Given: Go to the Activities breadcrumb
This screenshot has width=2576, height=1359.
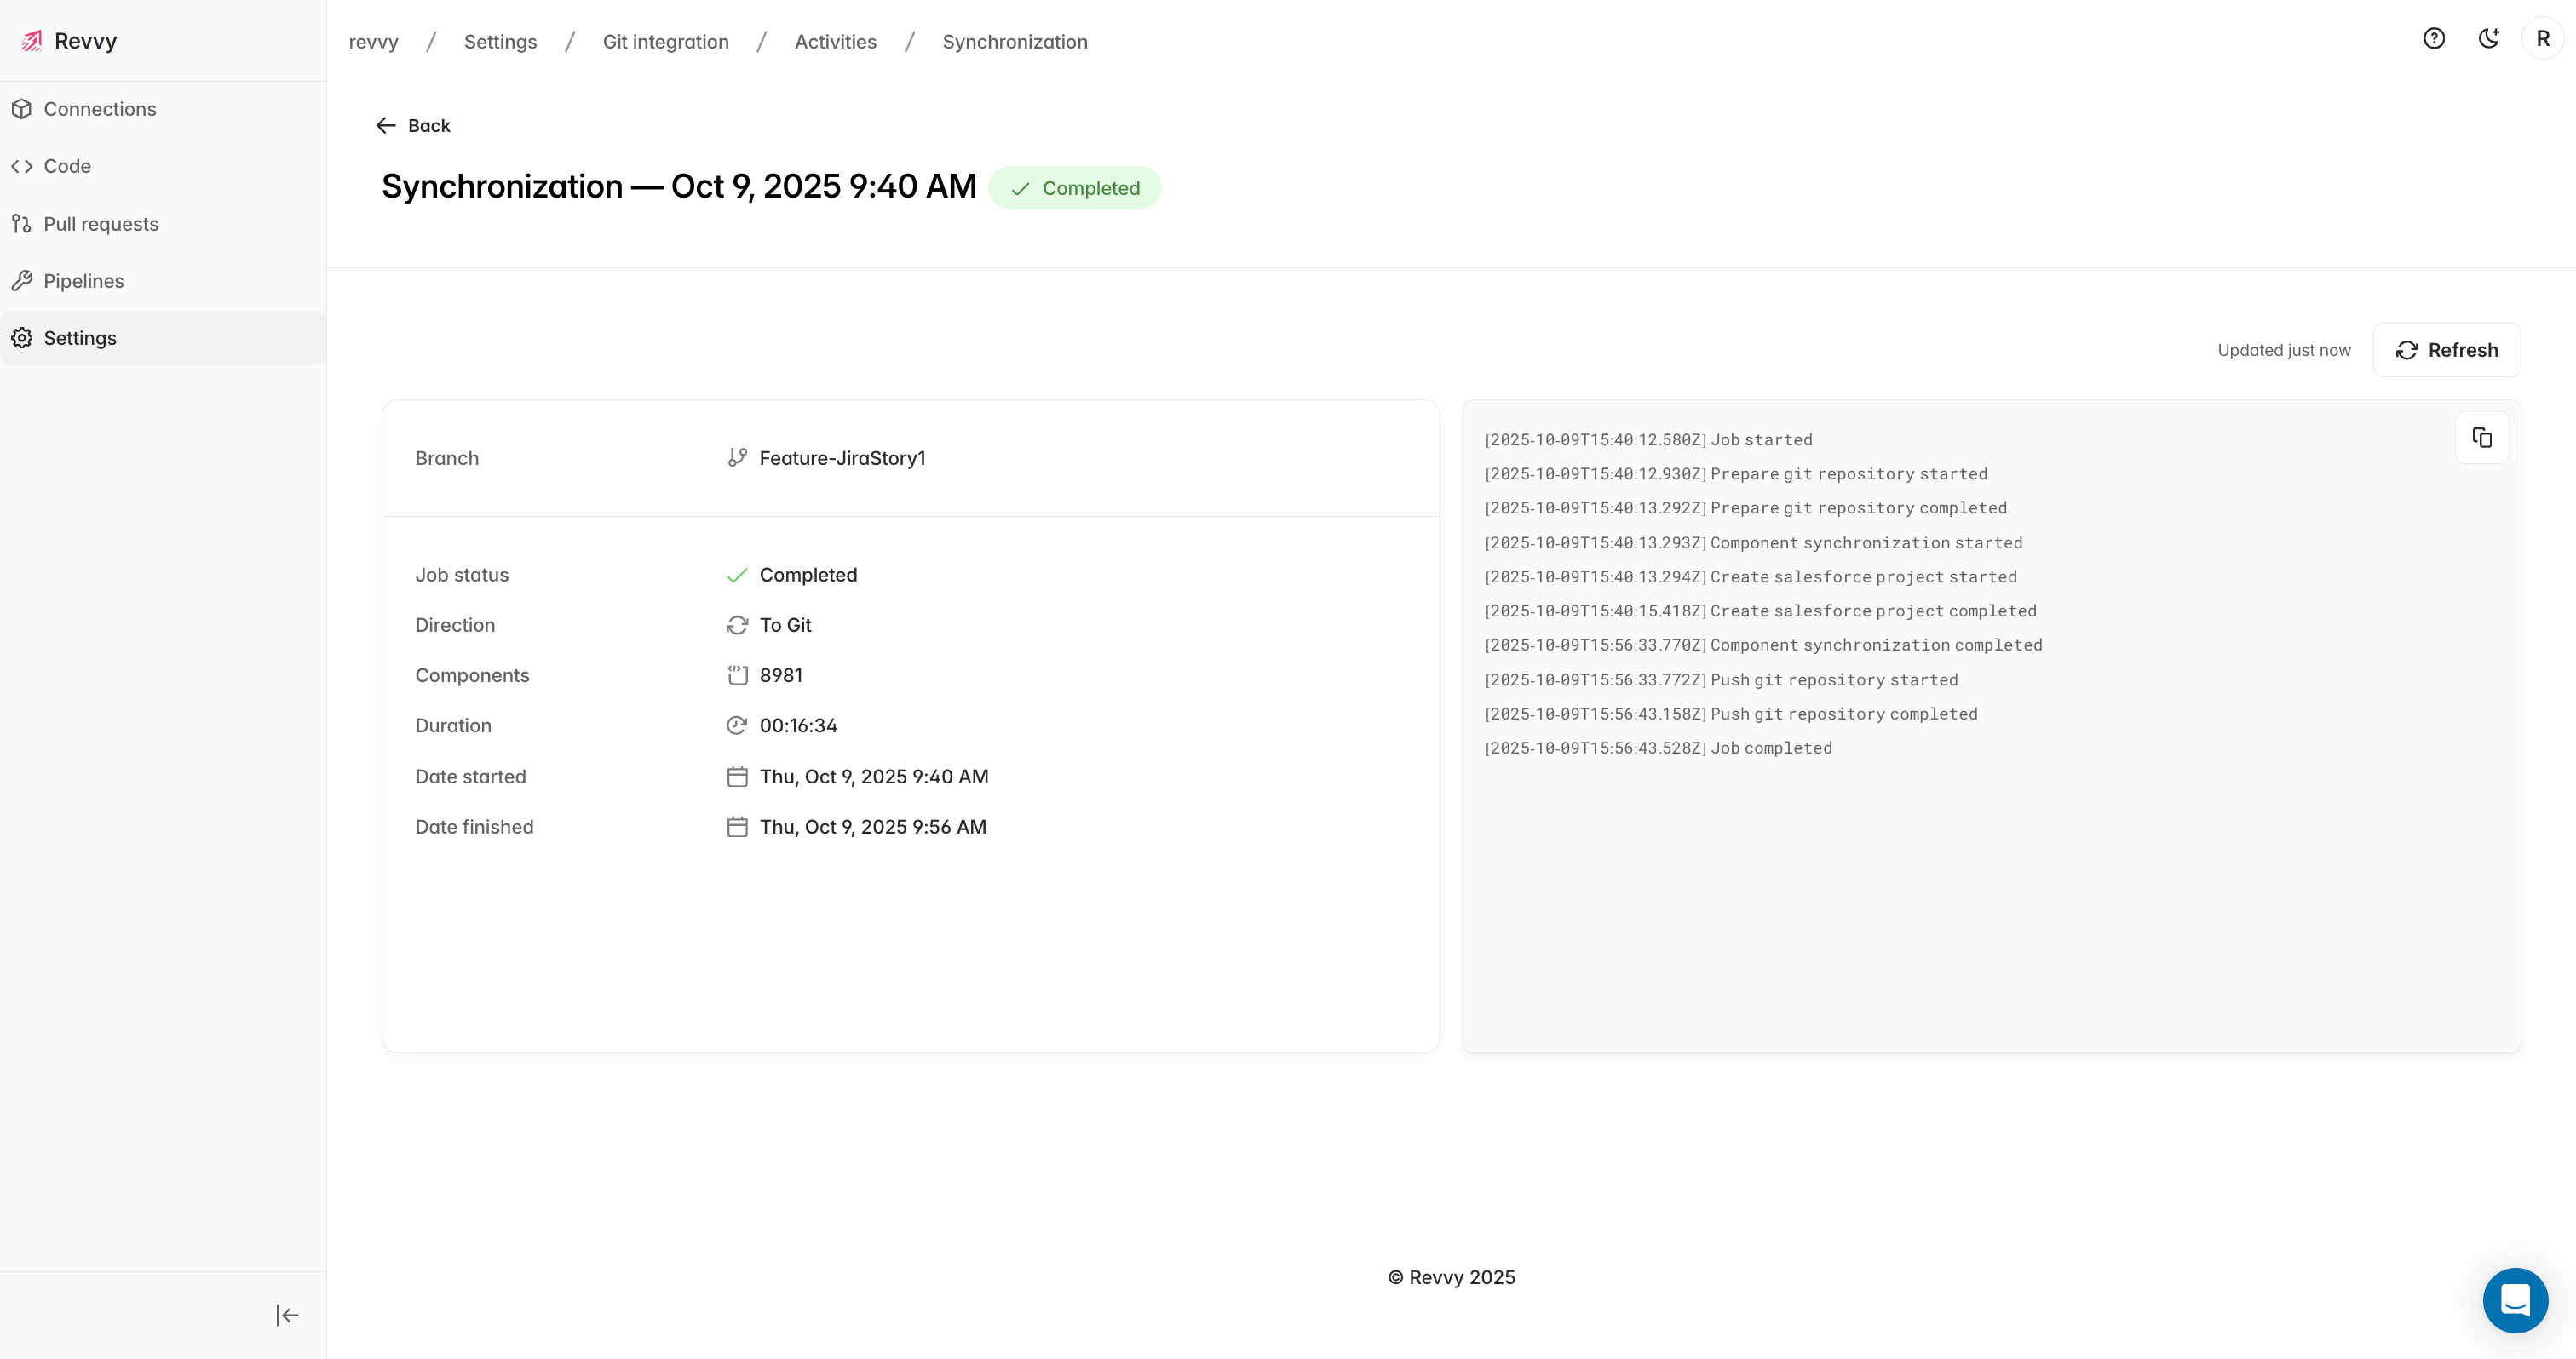Looking at the screenshot, I should click(835, 42).
